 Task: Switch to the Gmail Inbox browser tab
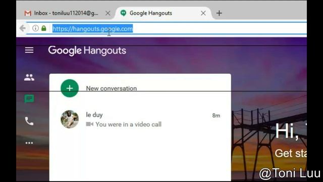click(66, 13)
